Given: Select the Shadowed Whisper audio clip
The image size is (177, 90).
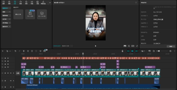Looking at the screenshot, I should coord(93,87).
